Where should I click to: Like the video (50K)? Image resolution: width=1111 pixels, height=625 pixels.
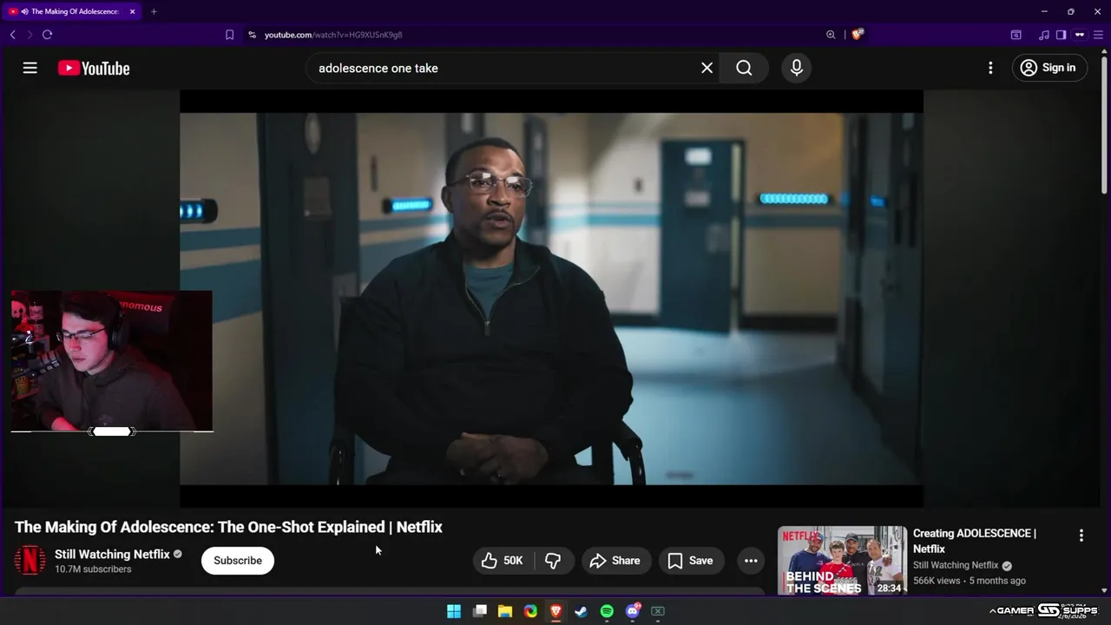503,561
